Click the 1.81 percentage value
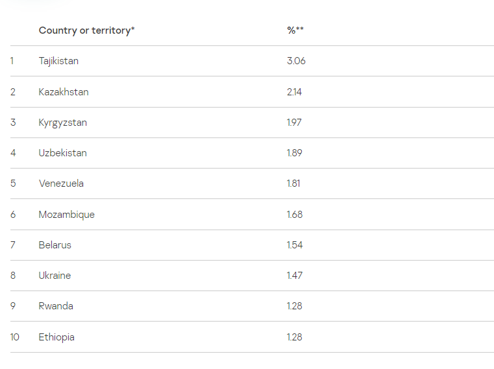 click(293, 184)
